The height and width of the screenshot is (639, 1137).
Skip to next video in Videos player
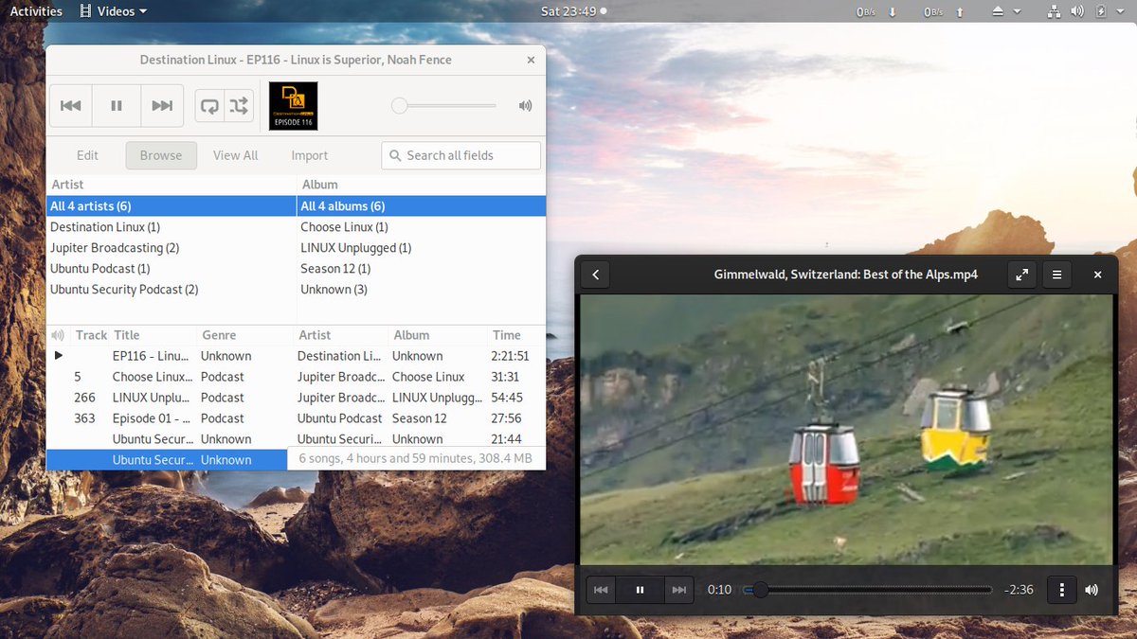click(x=679, y=590)
